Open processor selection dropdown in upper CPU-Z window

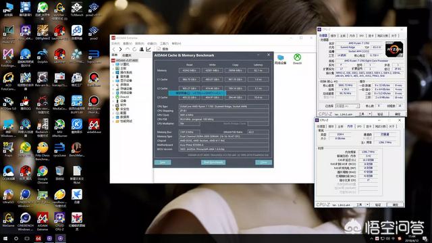(348, 106)
